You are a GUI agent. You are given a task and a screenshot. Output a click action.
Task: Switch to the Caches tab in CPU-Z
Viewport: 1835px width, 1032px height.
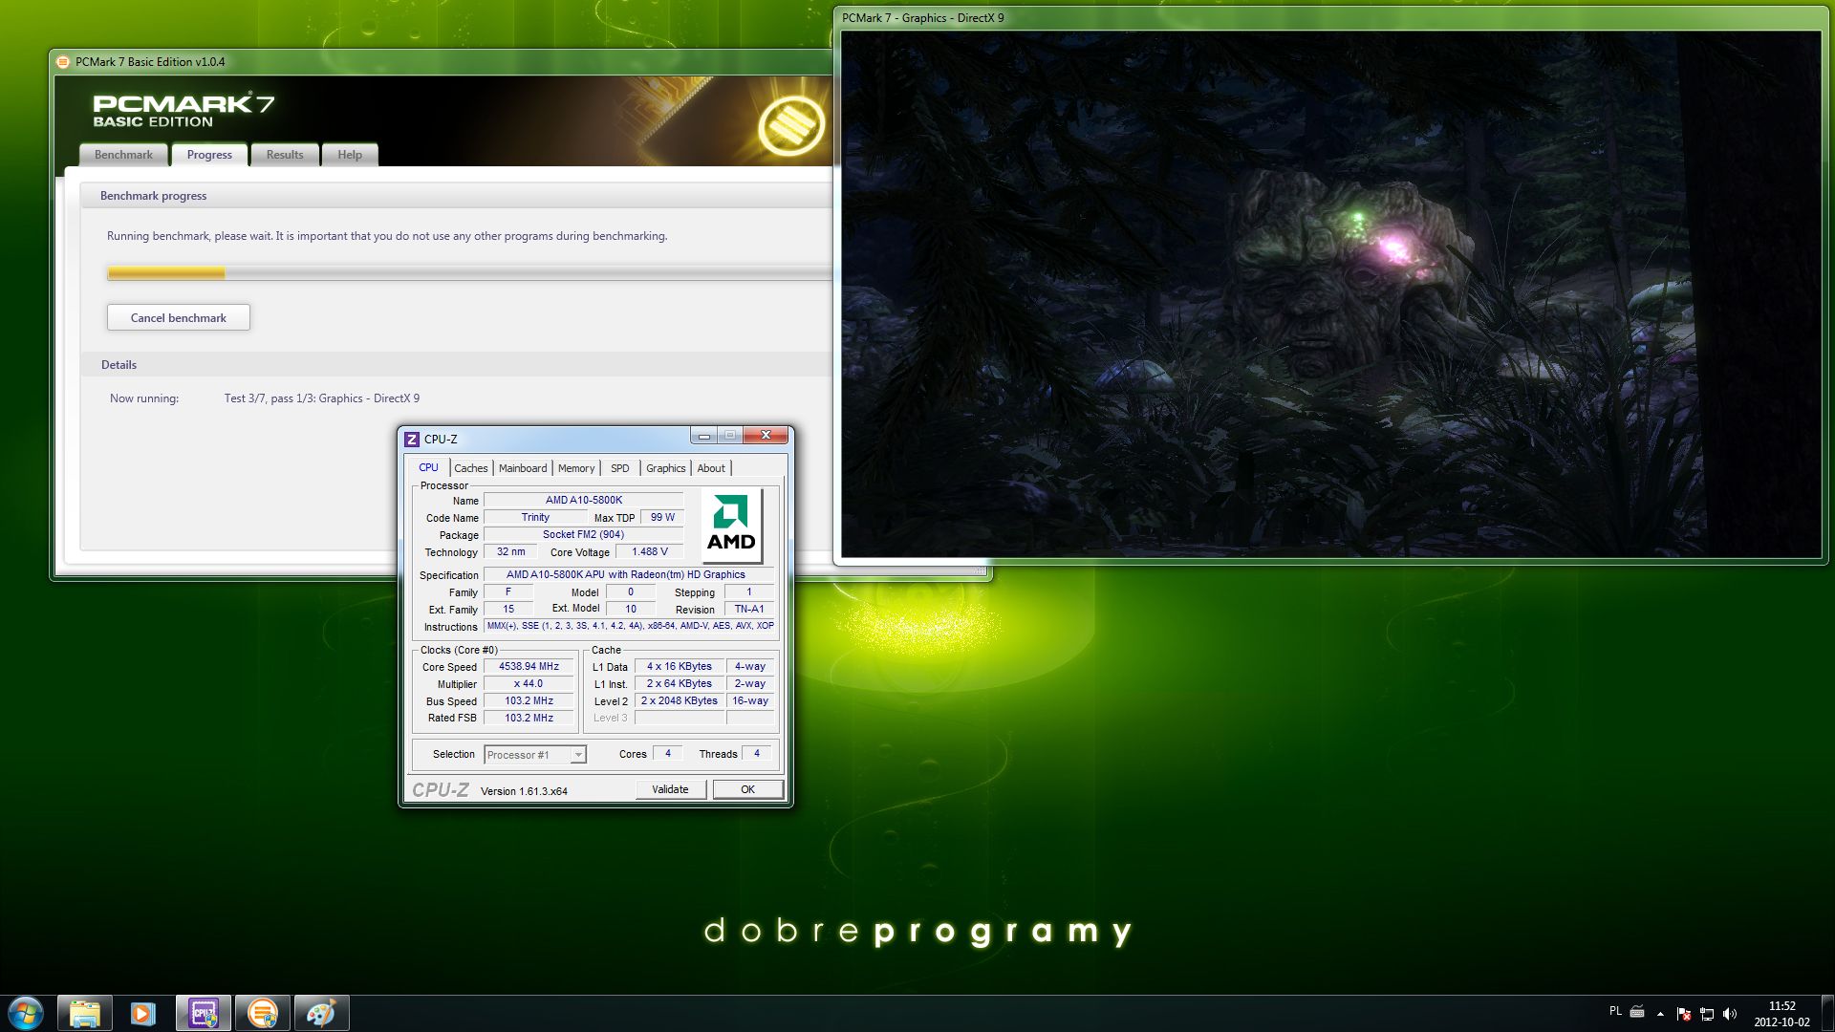470,468
